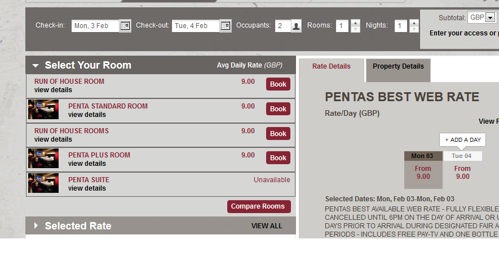Open the check-in calendar picker
Image resolution: width=499 pixels, height=253 pixels.
[x=125, y=26]
